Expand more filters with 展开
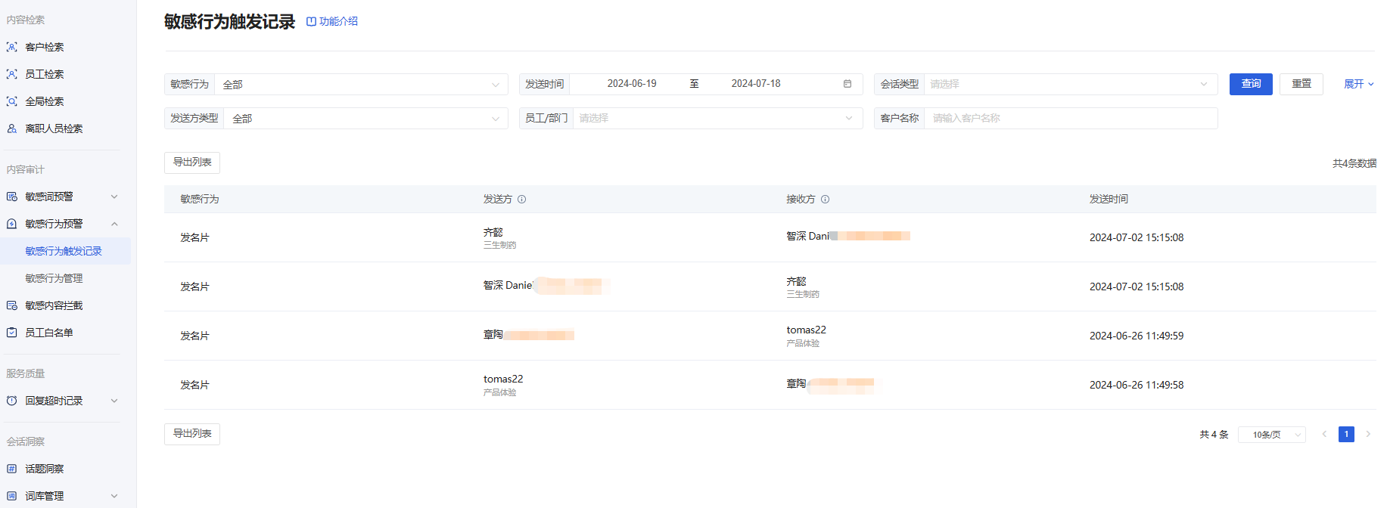Screen dimensions: 1387x508 (1359, 84)
